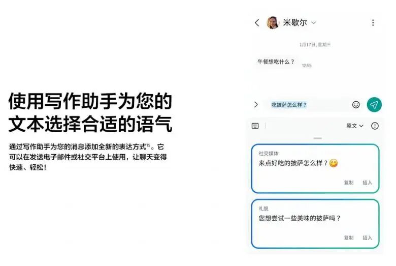Switch back to the keyboard icon

[255, 126]
